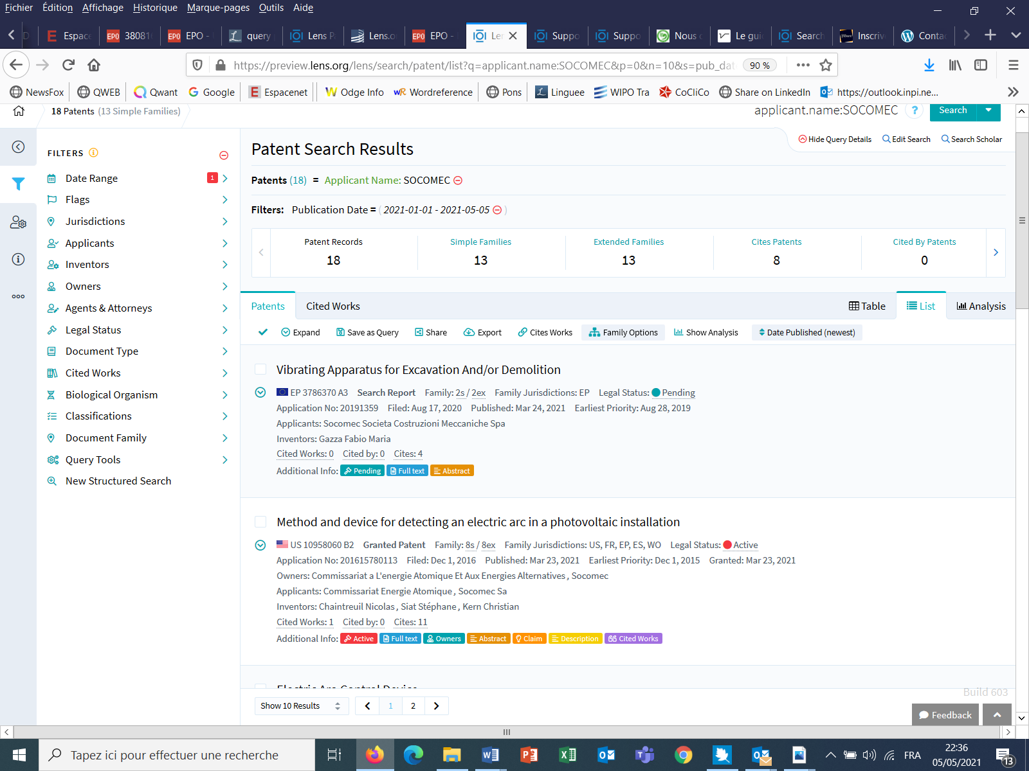The width and height of the screenshot is (1029, 771).
Task: Open the Date Published sort dropdown
Action: pyautogui.click(x=806, y=332)
